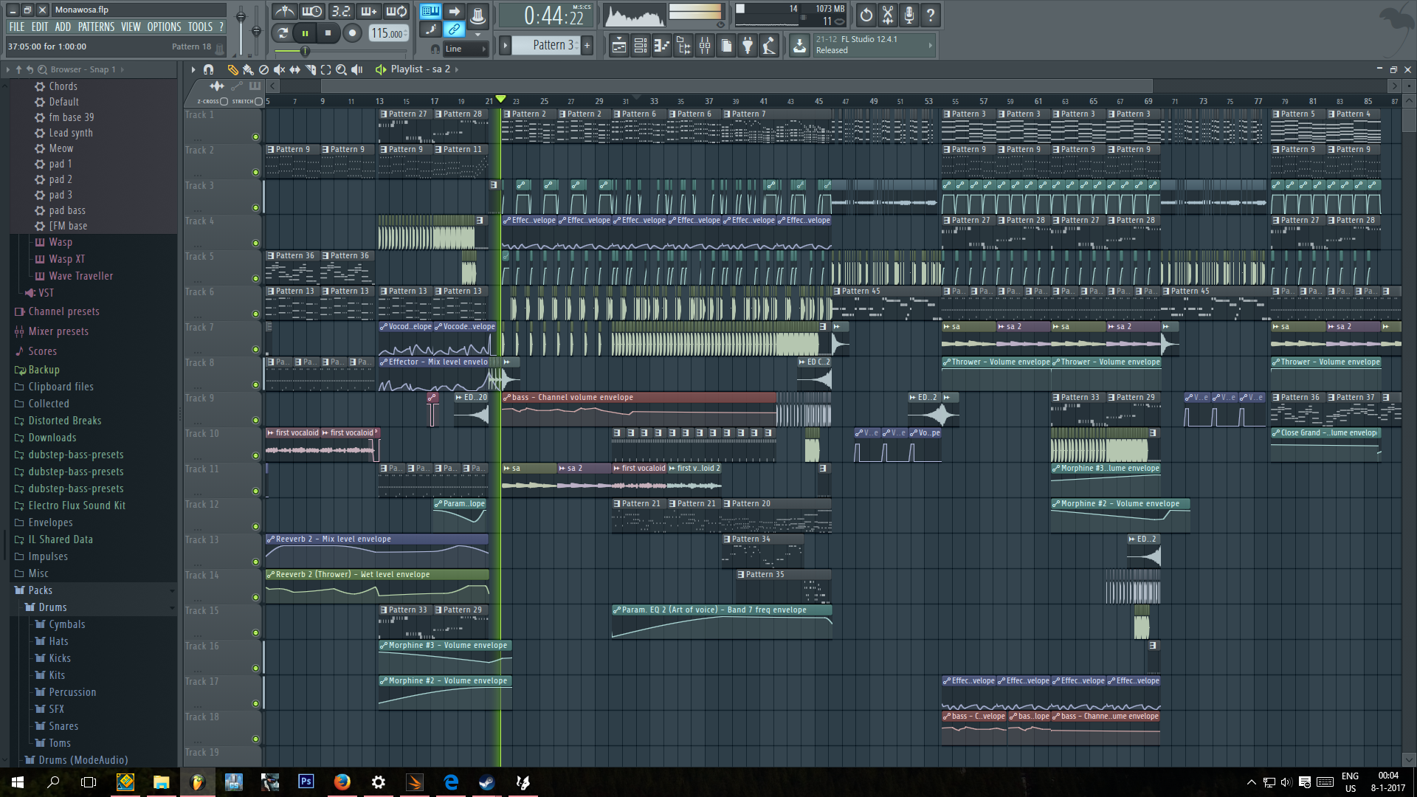Image resolution: width=1417 pixels, height=797 pixels.
Task: Mute Track 10 via its green light
Action: (x=255, y=455)
